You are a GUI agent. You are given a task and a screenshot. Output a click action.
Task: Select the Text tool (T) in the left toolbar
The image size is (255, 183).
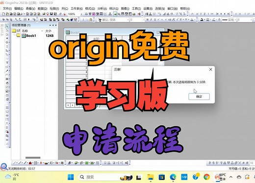[x=7, y=63]
